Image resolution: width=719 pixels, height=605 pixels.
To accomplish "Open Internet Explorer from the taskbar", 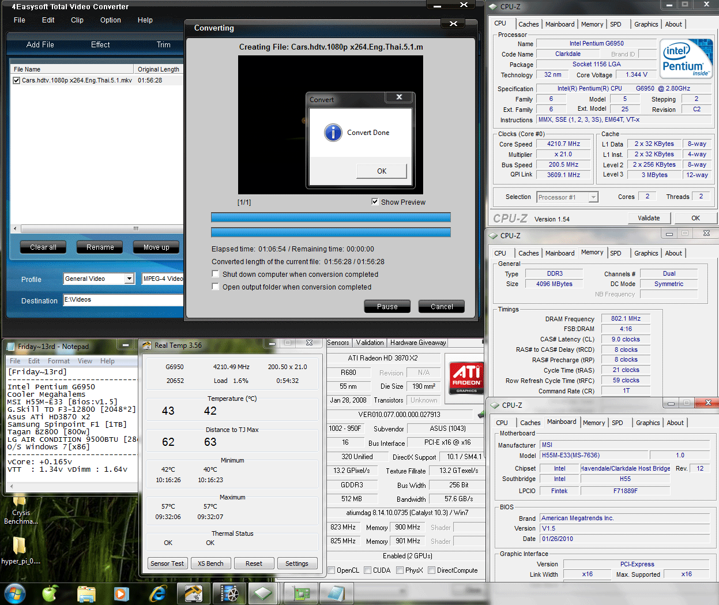I will [x=157, y=593].
